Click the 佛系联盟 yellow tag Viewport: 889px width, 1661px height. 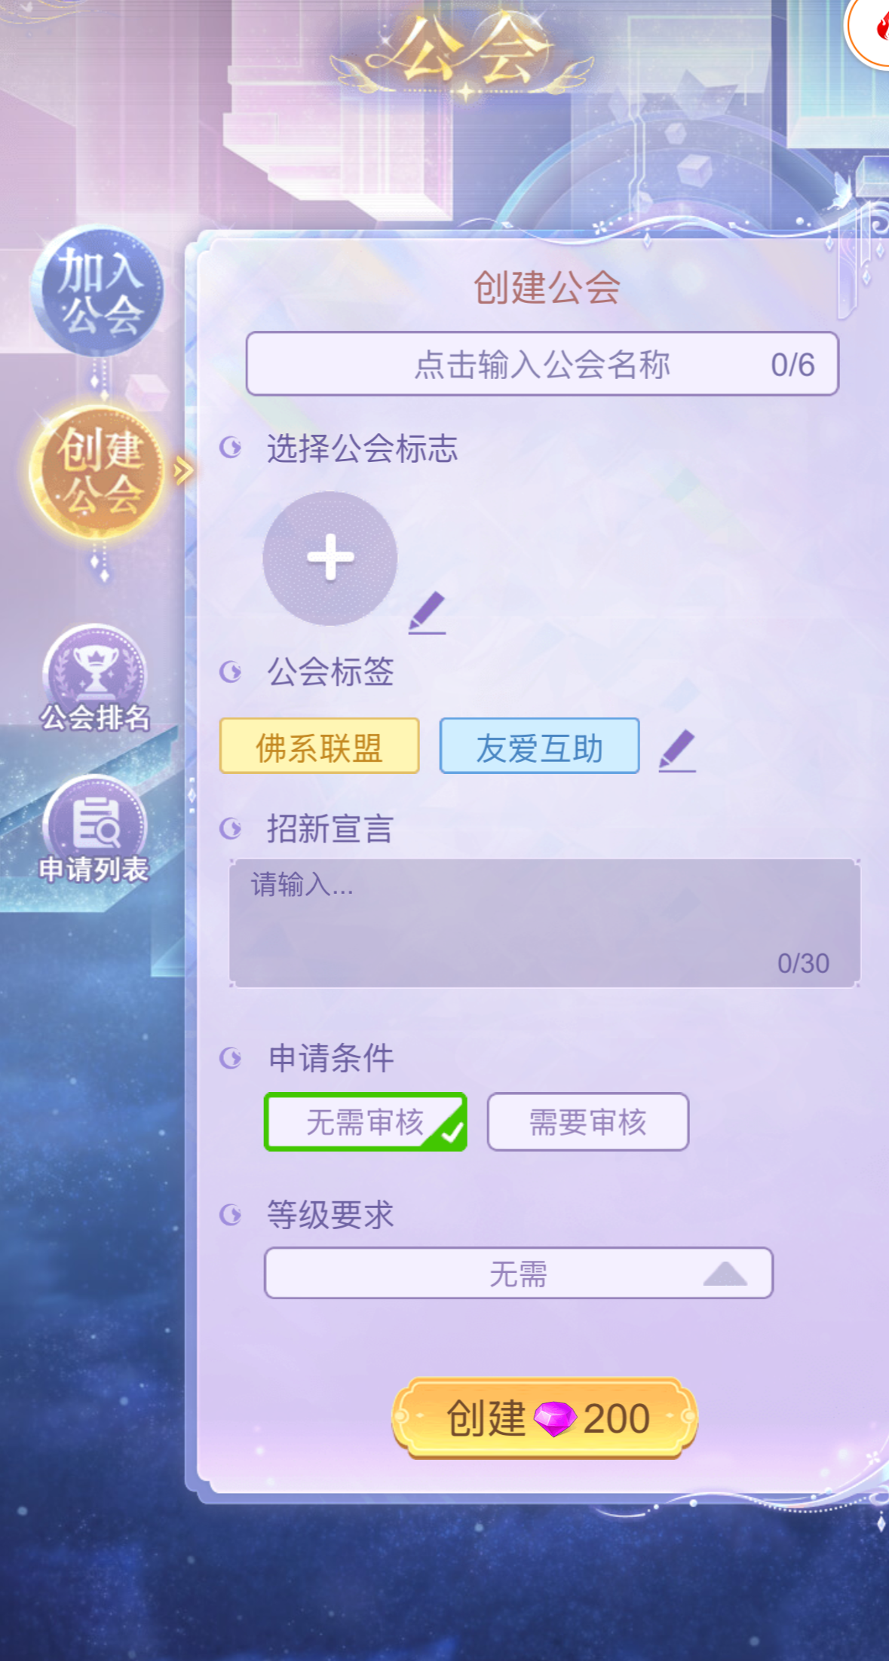coord(320,746)
